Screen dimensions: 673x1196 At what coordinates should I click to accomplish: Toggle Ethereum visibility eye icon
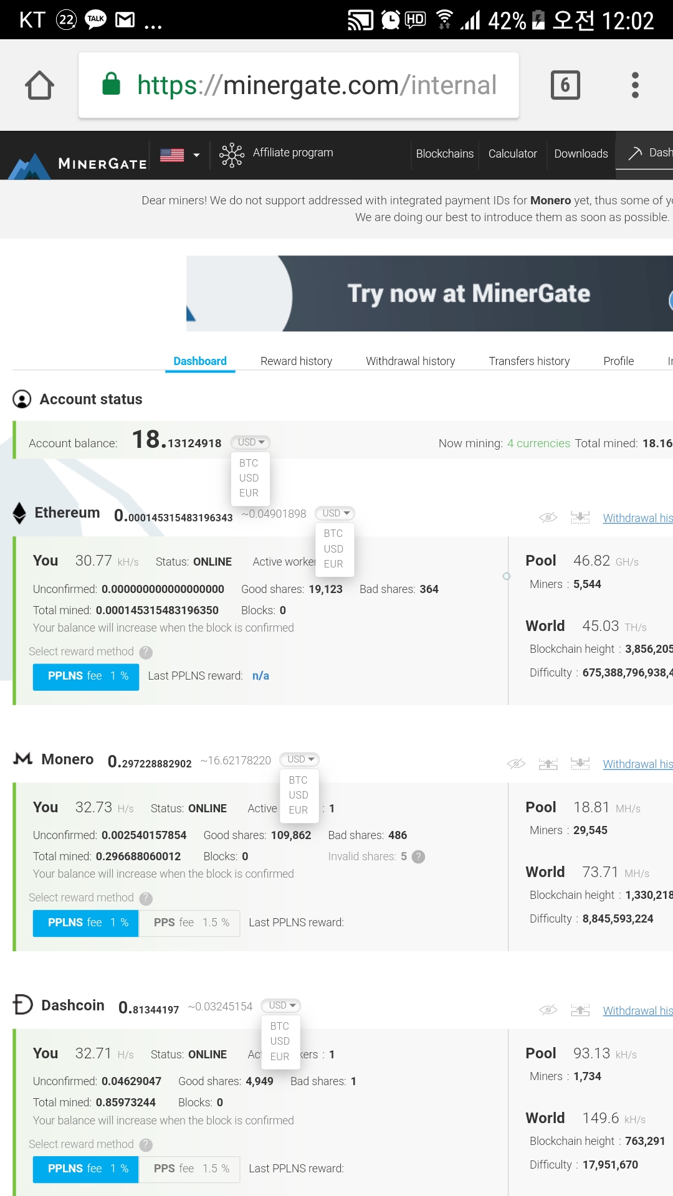[x=548, y=518]
